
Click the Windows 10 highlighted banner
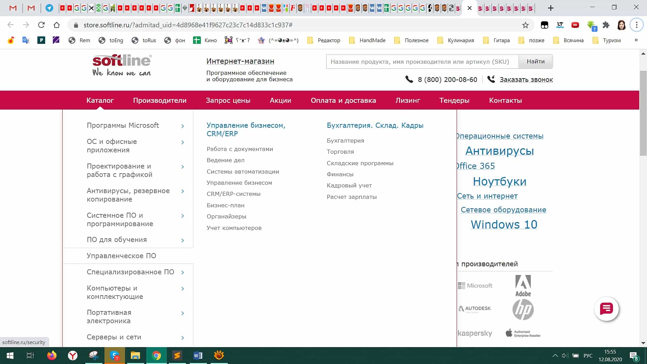pos(504,224)
